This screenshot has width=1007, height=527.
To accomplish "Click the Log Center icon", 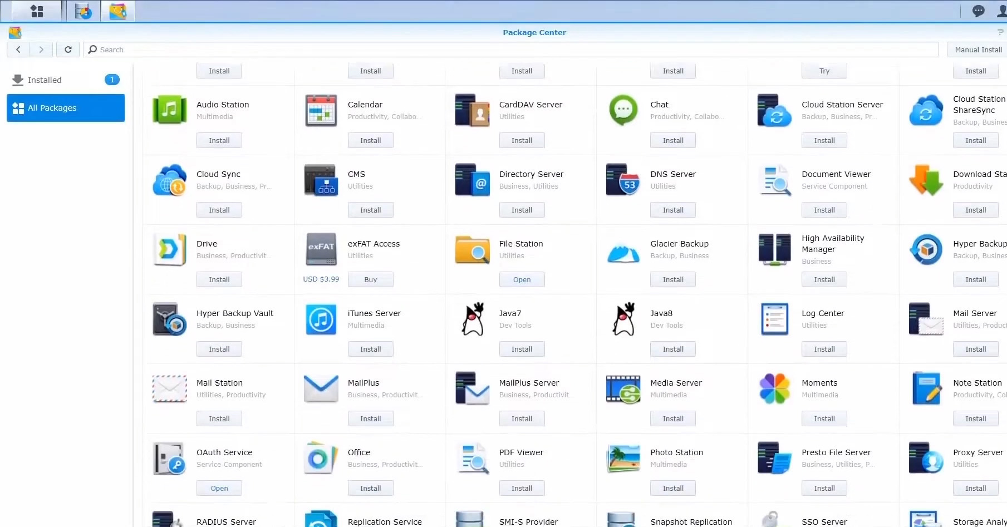I will 774,319.
